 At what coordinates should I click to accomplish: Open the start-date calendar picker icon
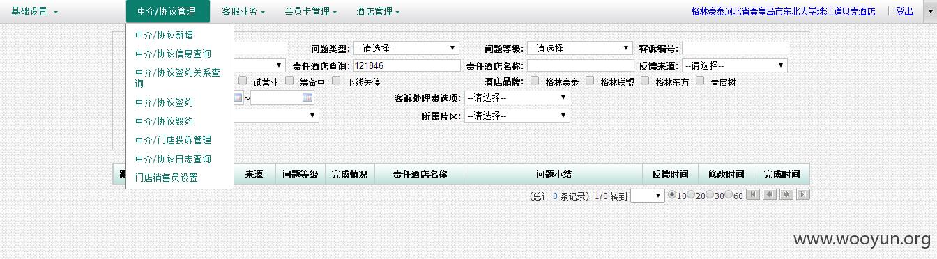pyautogui.click(x=238, y=97)
